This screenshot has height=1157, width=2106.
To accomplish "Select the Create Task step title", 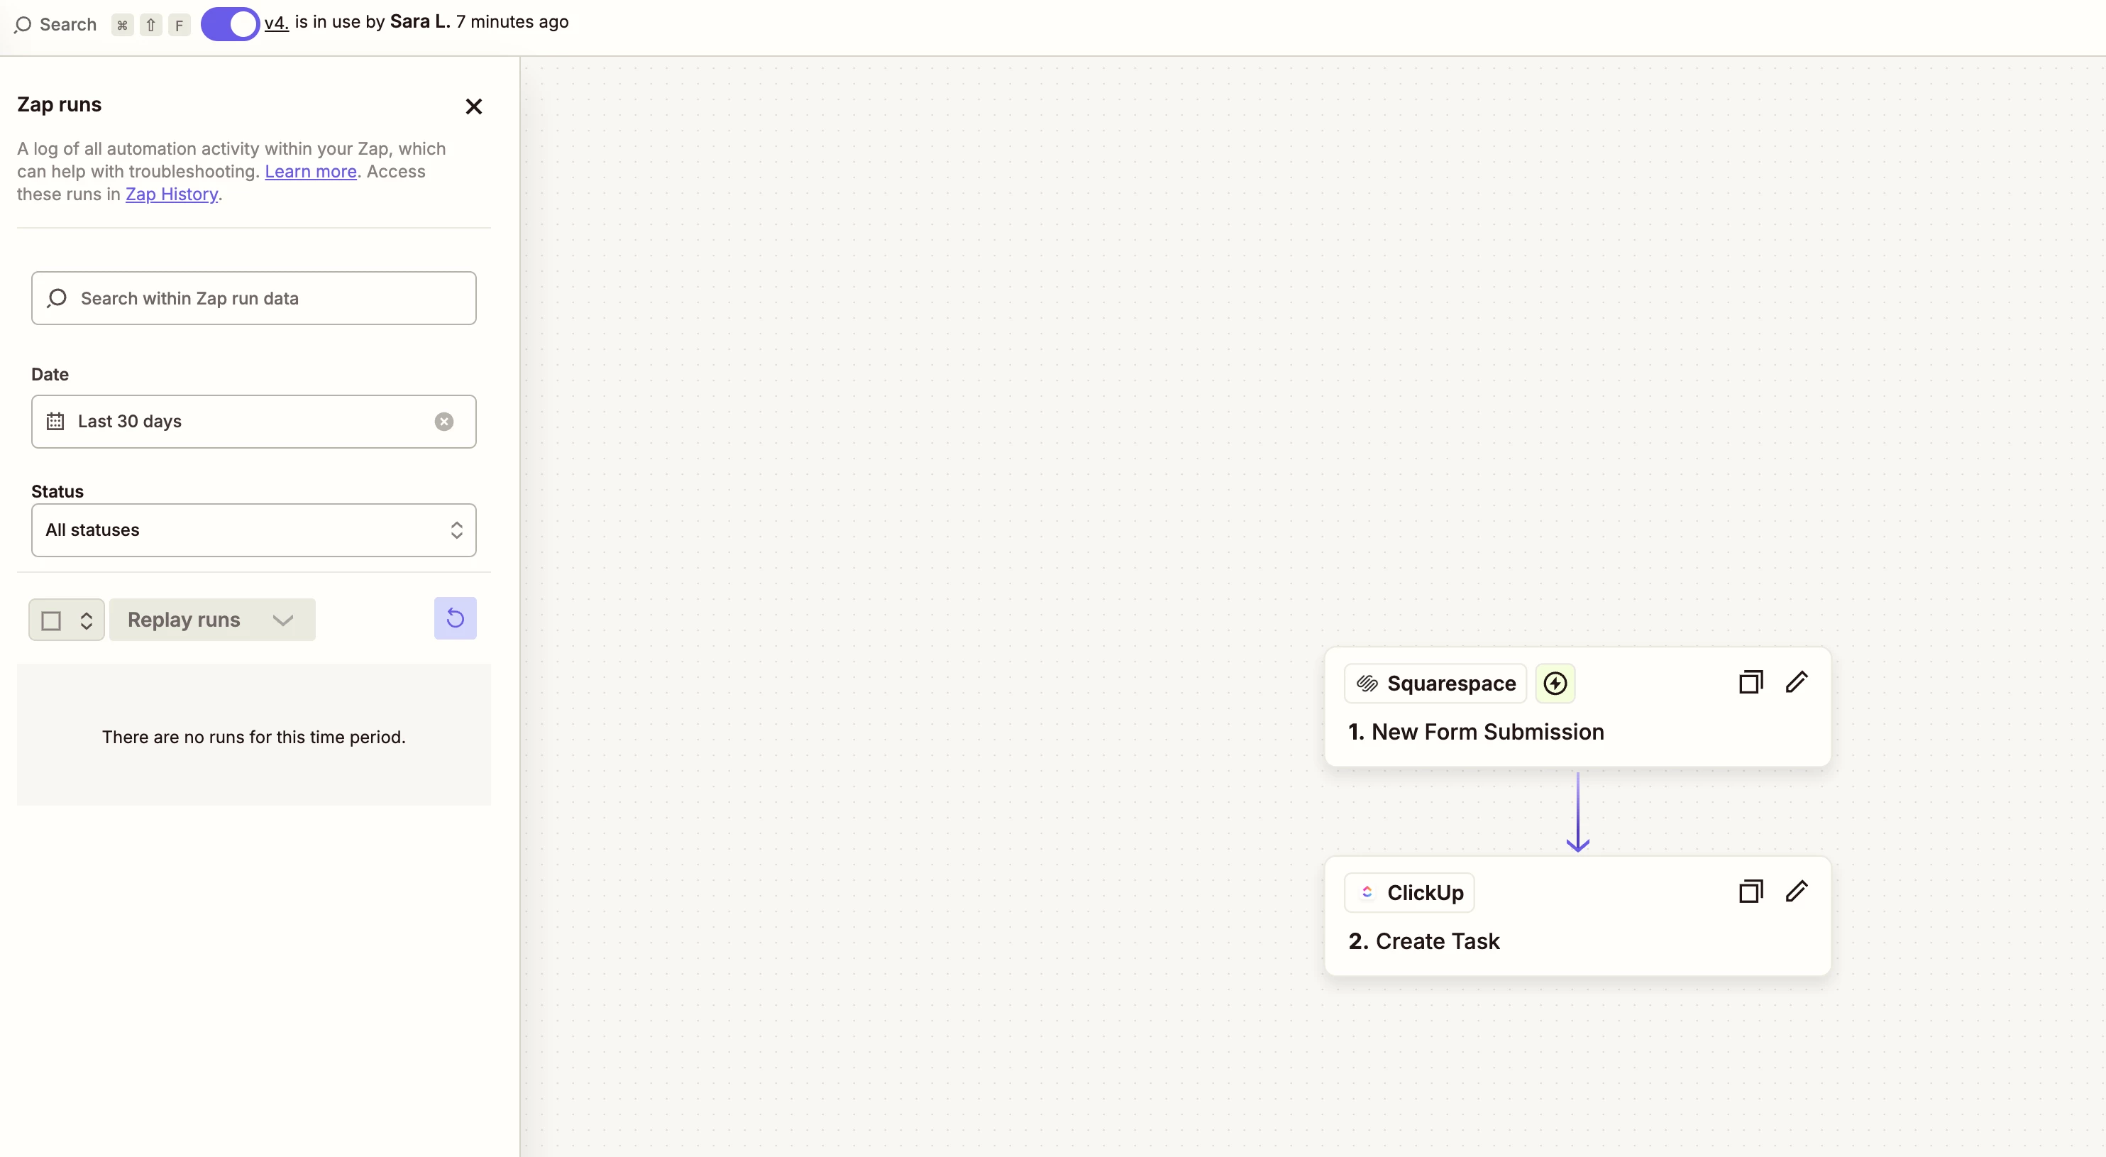I will coord(1424,941).
